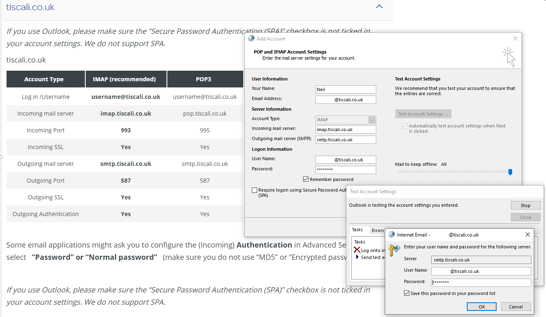This screenshot has height=317, width=546.
Task: Enable Require logon using Secure Password Authentication
Action: click(x=255, y=190)
